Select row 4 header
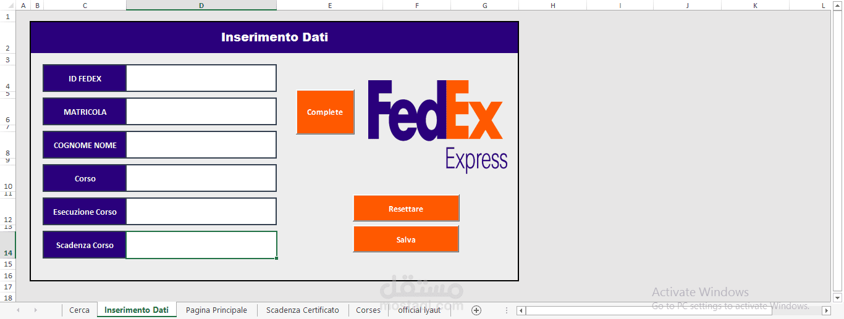 (x=7, y=78)
